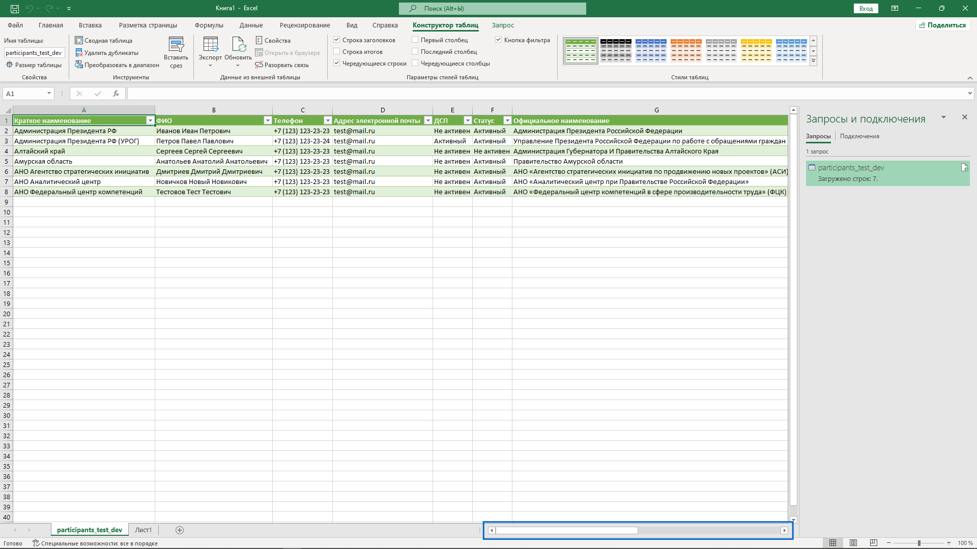Click the Обновить refresh icon

coord(238,46)
